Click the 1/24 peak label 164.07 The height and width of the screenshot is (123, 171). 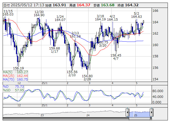(x=60, y=18)
